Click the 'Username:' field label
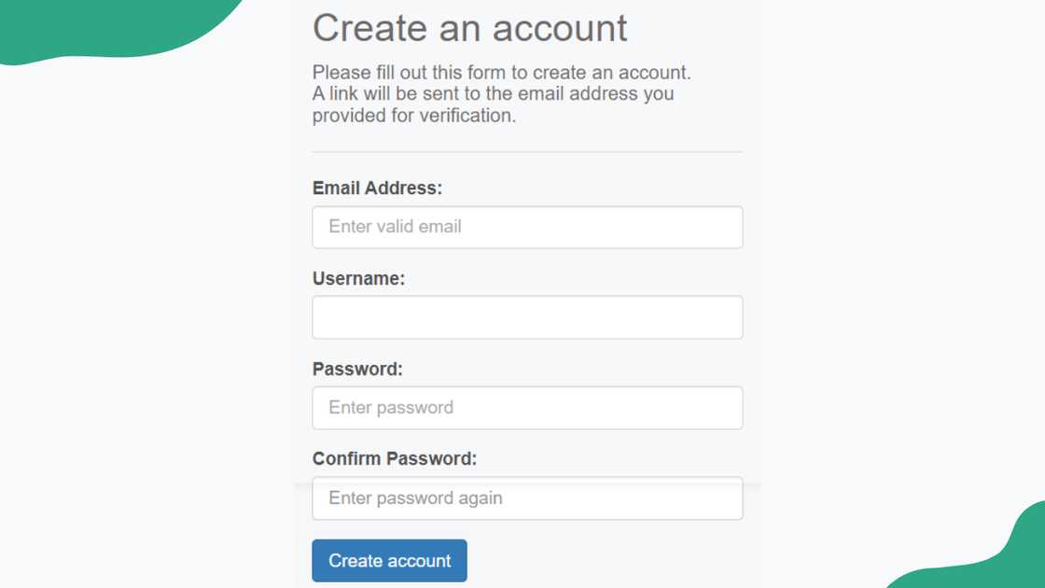 (x=358, y=278)
